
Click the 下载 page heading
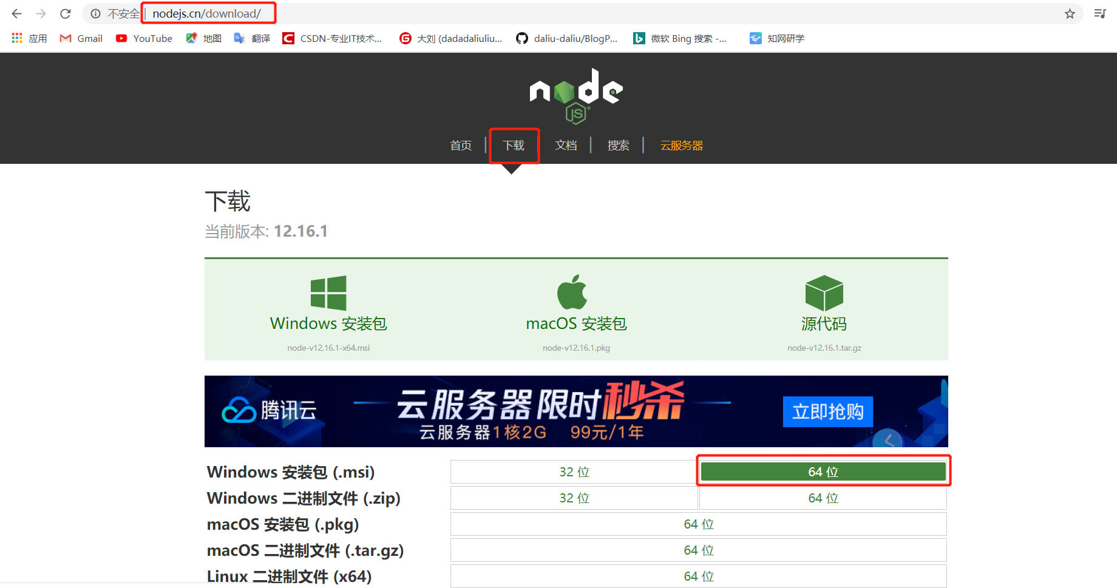click(x=228, y=201)
